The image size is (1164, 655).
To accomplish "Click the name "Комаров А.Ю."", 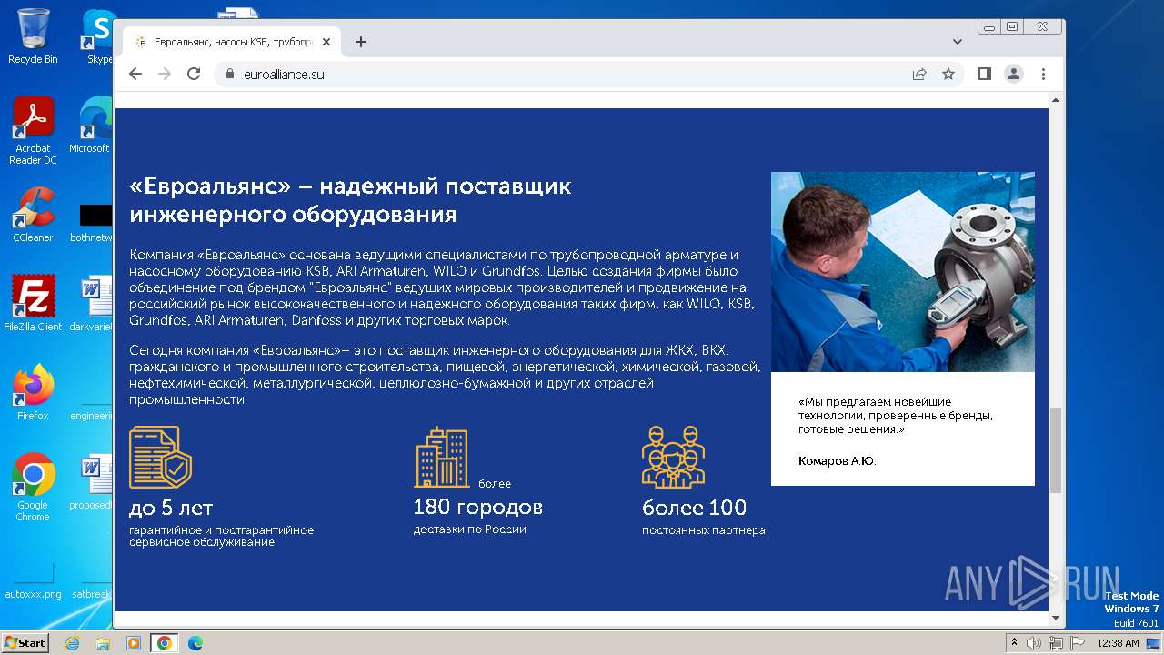I will (x=838, y=461).
